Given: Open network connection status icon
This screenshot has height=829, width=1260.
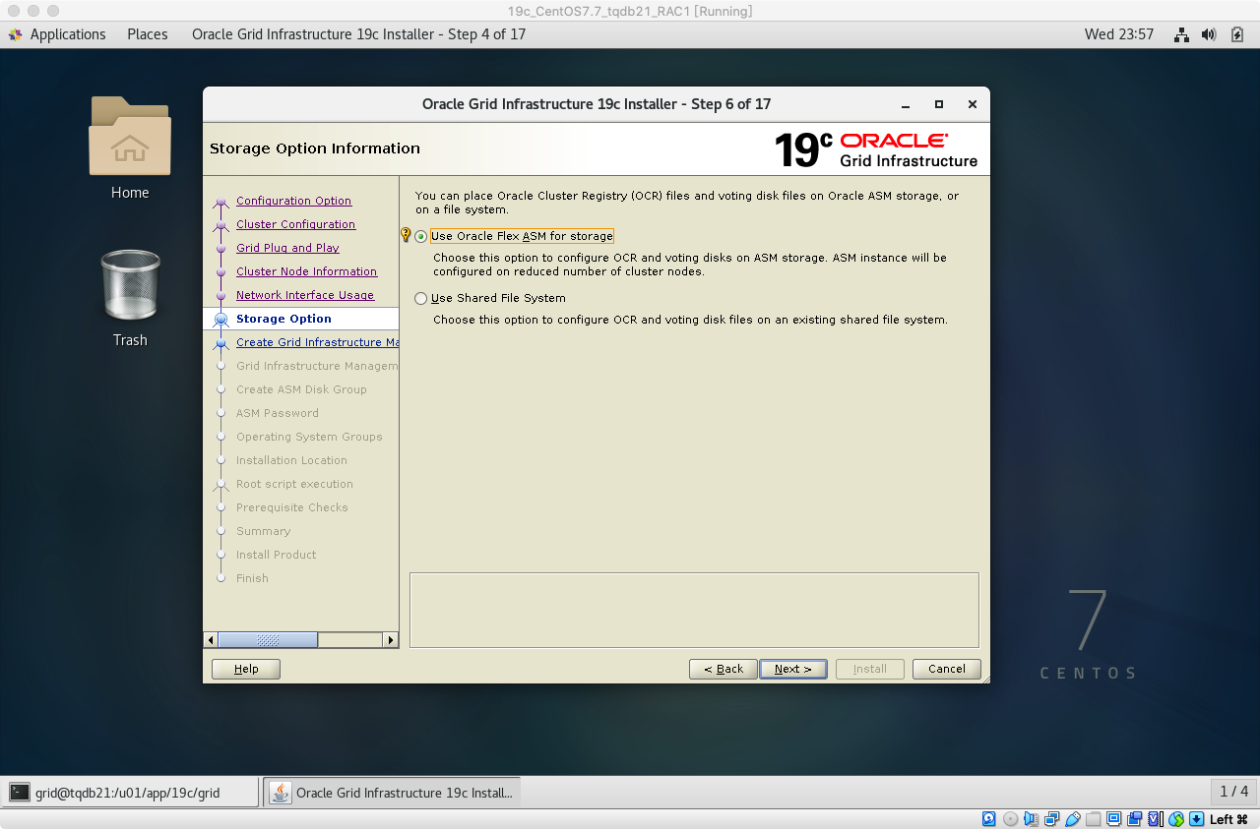Looking at the screenshot, I should [1181, 34].
